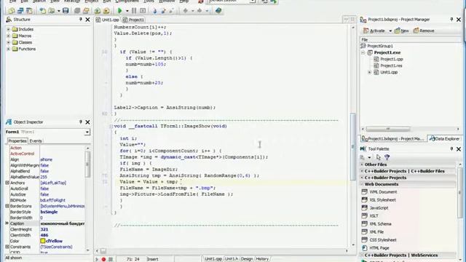Screen dimensions: 466x262
Task: Expand the Other Files palette category
Action: (362, 164)
